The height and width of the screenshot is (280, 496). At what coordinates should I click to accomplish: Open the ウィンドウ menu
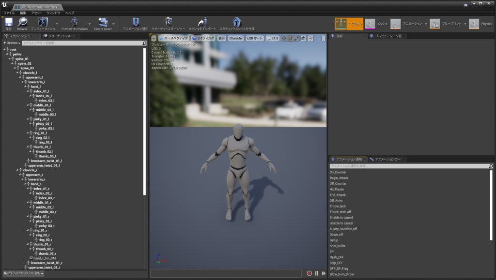(x=53, y=13)
